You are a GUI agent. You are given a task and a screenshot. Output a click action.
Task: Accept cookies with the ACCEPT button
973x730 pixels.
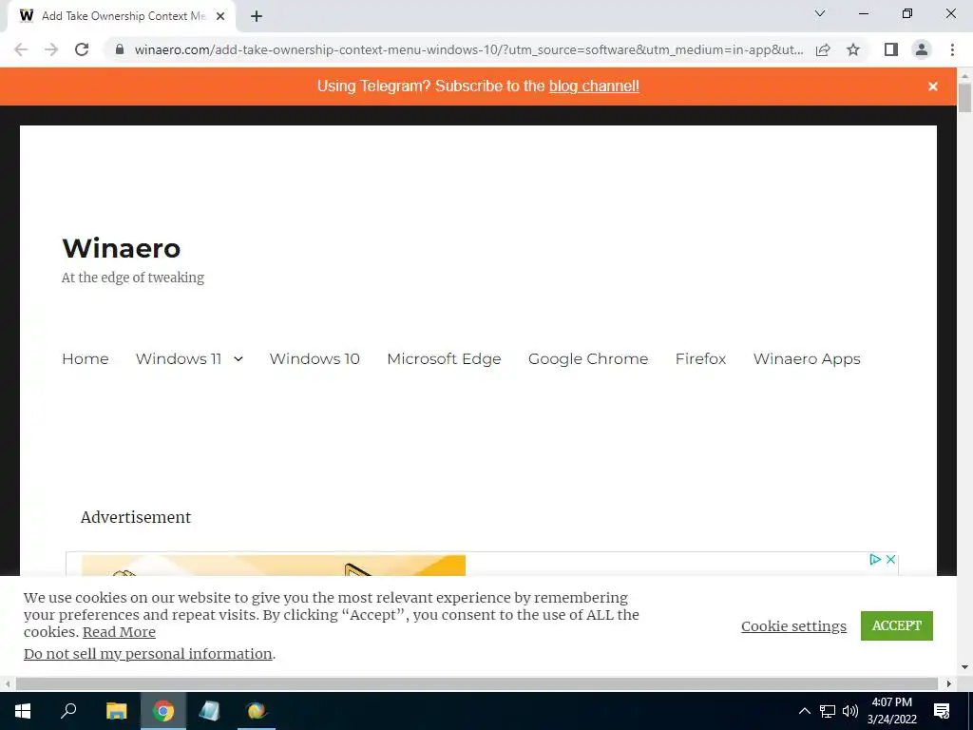[897, 625]
